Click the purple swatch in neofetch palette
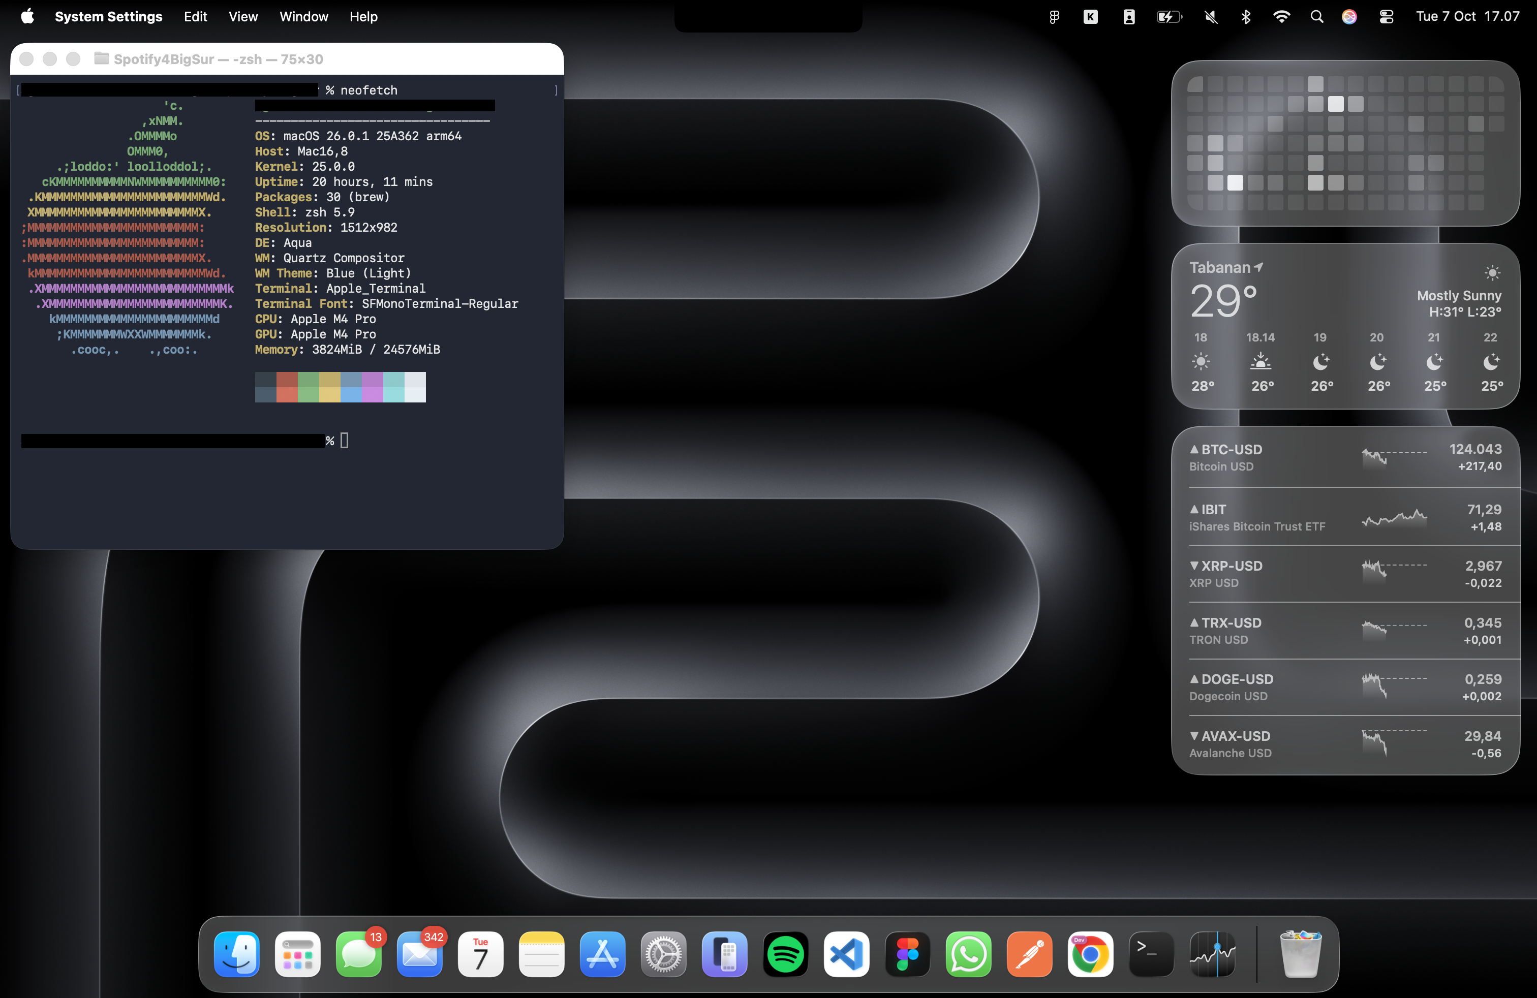1537x998 pixels. pyautogui.click(x=372, y=387)
